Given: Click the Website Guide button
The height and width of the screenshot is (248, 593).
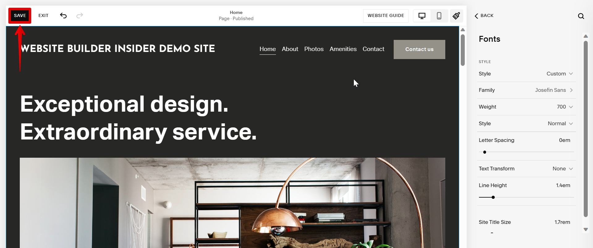Looking at the screenshot, I should pos(386,16).
